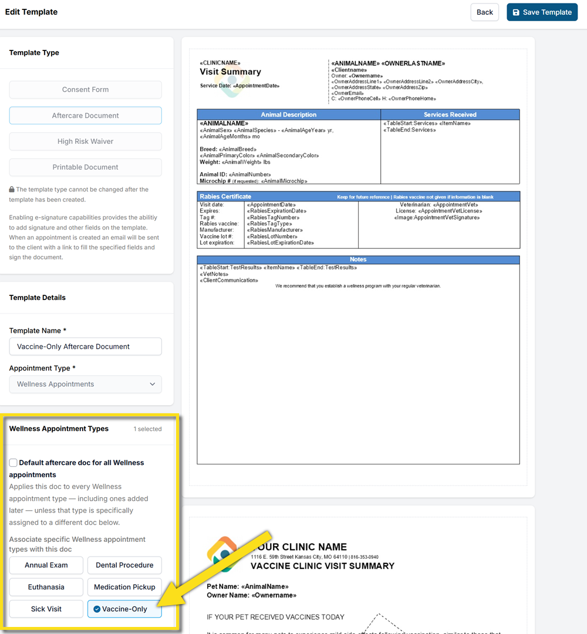Choose the Aftercare Document template type
This screenshot has width=587, height=634.
click(85, 116)
